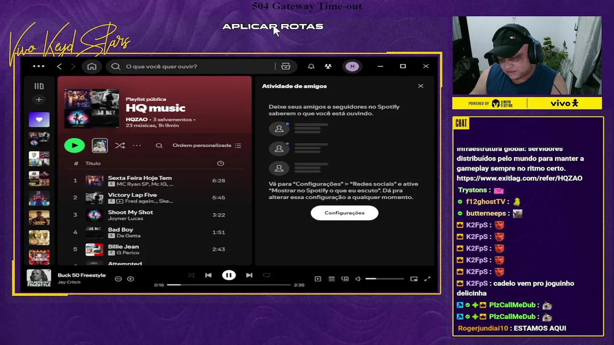Click the "APLICAR ROTAS" text at top
Image resolution: width=614 pixels, height=345 pixels.
coord(273,26)
